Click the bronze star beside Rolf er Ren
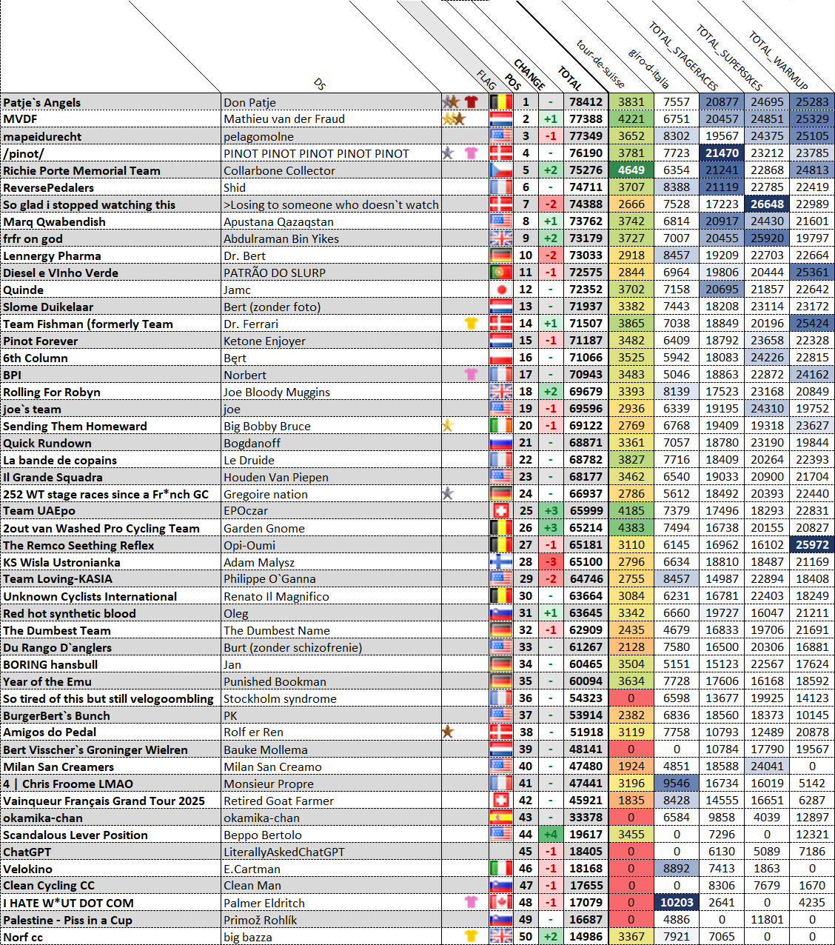 pos(447,732)
